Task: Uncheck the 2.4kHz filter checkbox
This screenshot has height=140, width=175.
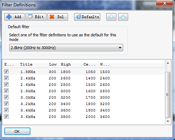Action: [x=6, y=78]
